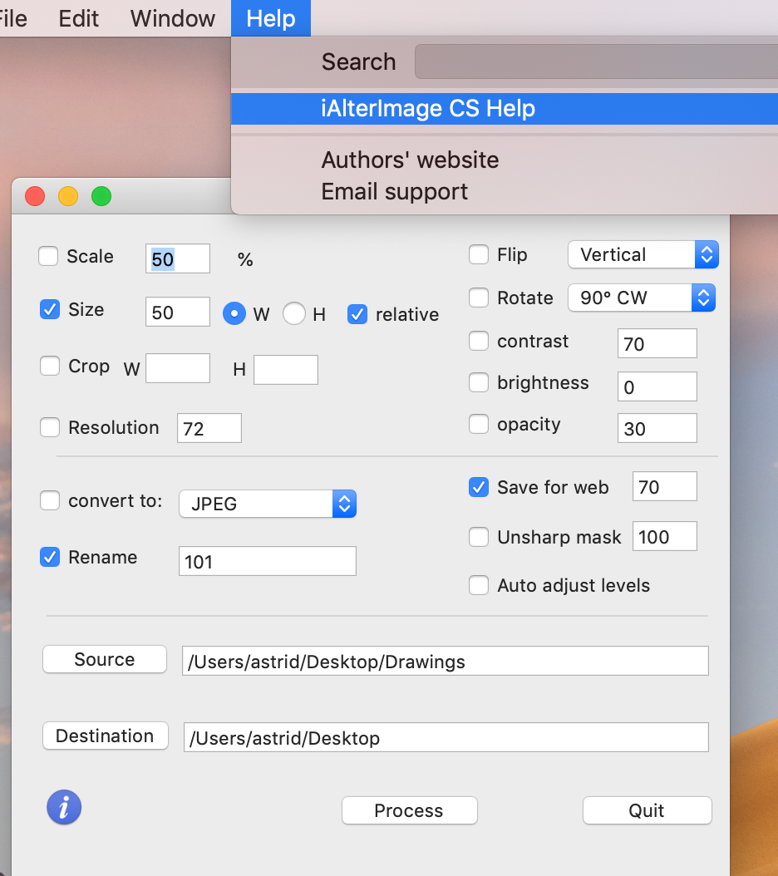The width and height of the screenshot is (778, 876).
Task: Enable the Crop checkbox
Action: 50,367
